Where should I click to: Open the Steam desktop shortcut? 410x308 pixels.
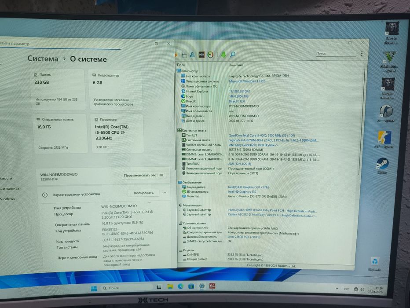point(383,166)
